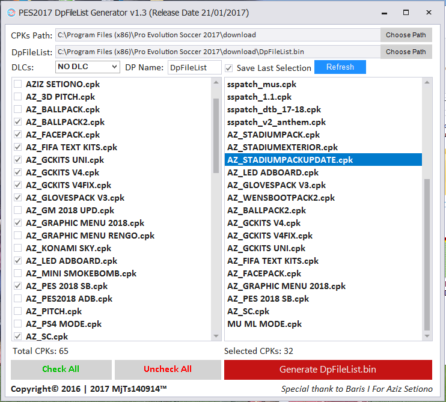Viewport: 446px width, 402px height.
Task: Select AZ_GCKITS UNI.cpk in right list
Action: (x=323, y=248)
